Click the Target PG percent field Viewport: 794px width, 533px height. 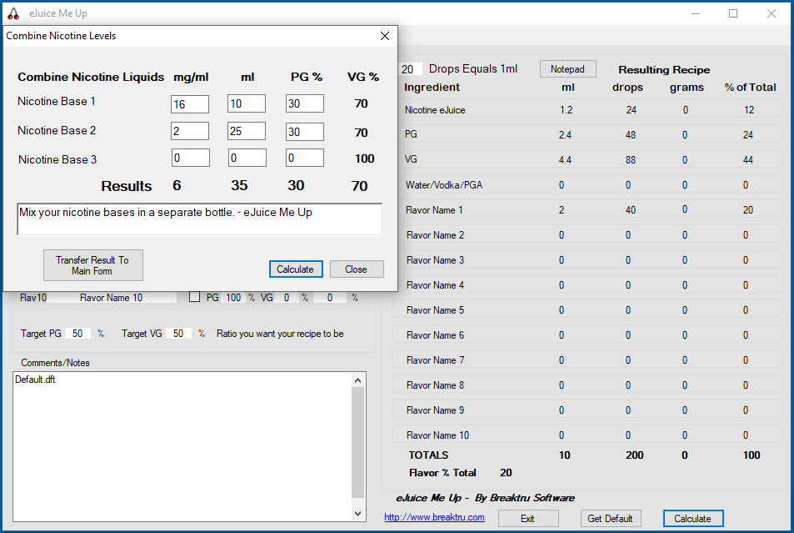coord(78,334)
